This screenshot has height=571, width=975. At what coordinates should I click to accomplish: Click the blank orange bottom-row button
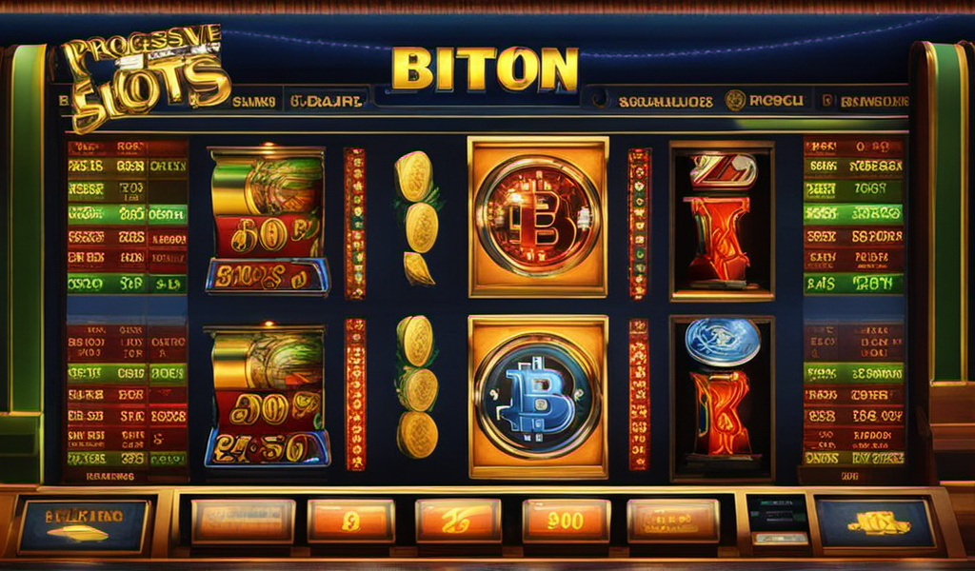click(x=243, y=521)
